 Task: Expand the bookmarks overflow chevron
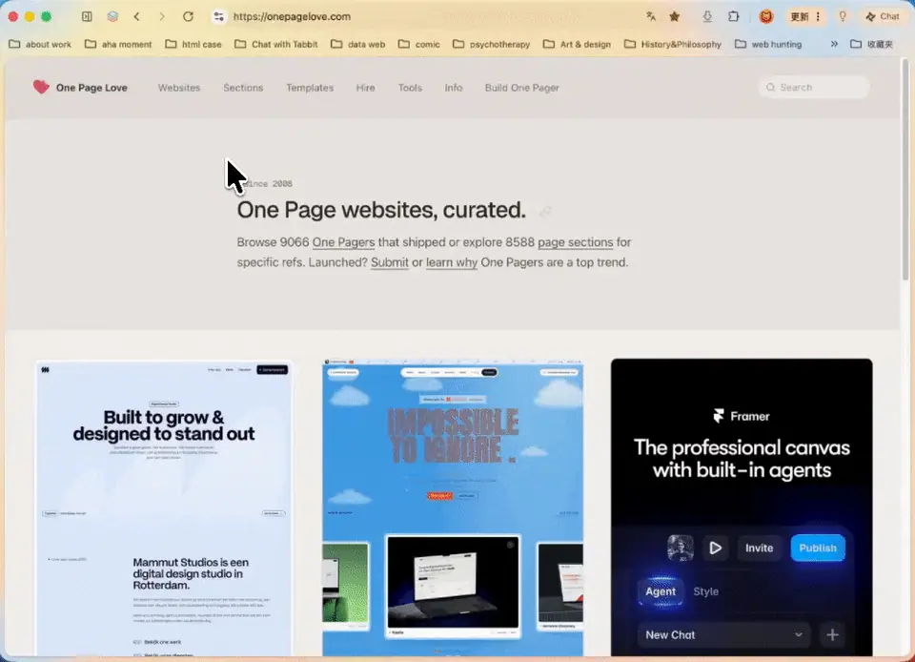[x=834, y=44]
